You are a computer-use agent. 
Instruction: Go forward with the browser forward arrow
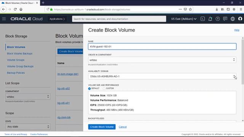click(10, 9)
